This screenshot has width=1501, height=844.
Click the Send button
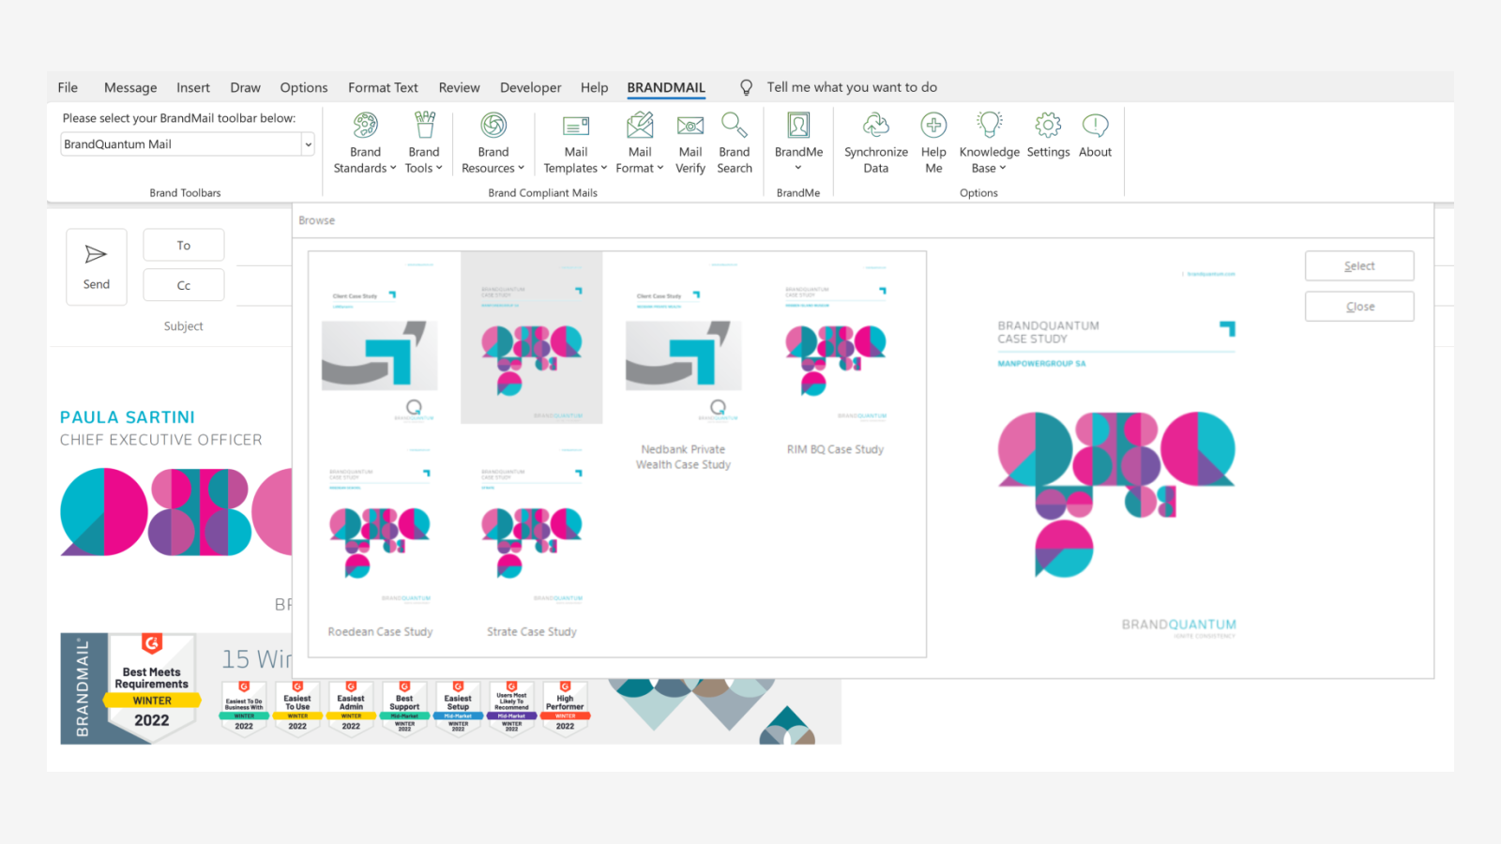coord(96,266)
